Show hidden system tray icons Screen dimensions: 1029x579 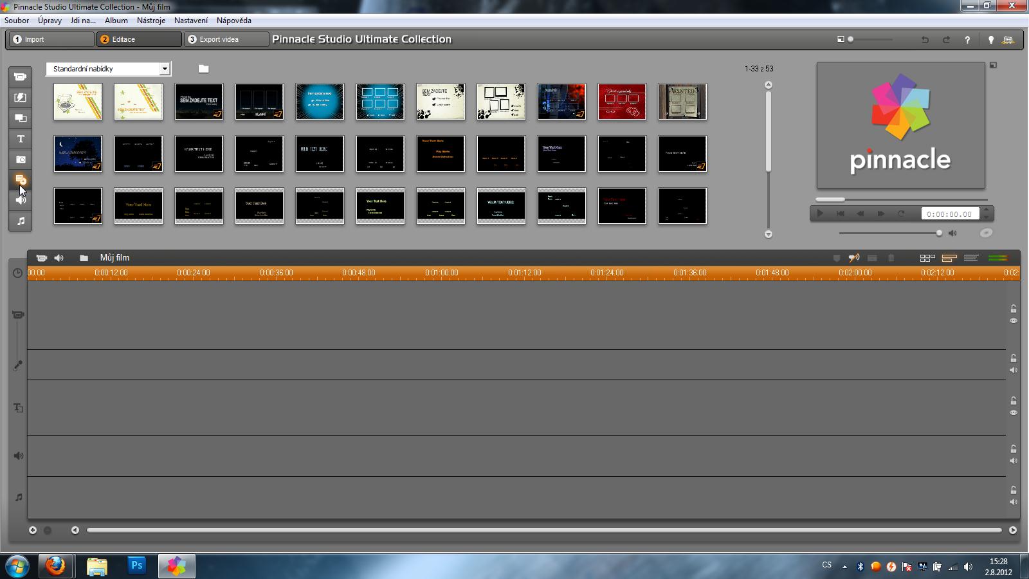(x=844, y=567)
